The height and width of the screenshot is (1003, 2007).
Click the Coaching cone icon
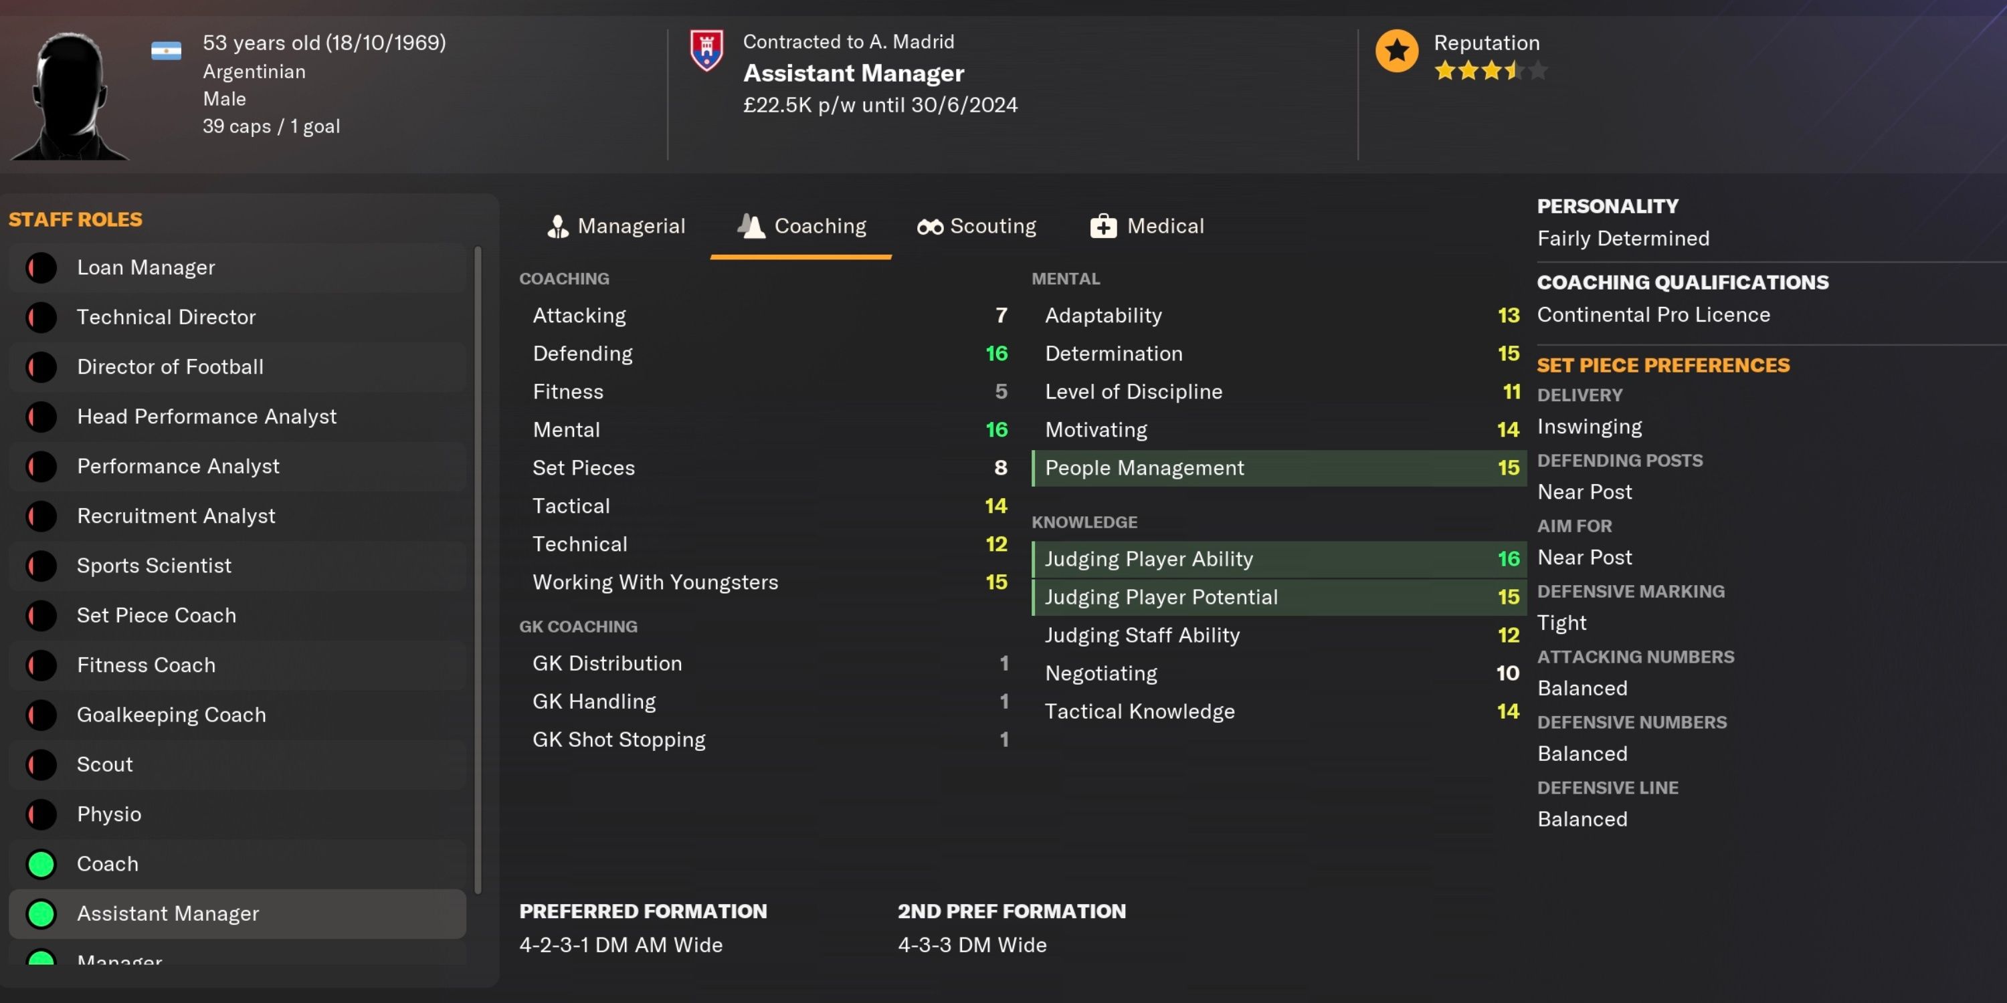(751, 226)
